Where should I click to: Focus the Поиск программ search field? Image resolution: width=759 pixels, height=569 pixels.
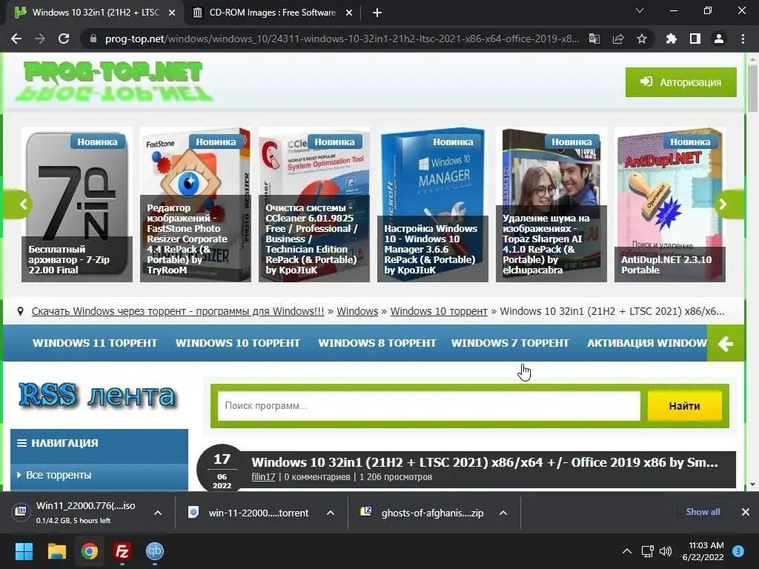coord(429,406)
